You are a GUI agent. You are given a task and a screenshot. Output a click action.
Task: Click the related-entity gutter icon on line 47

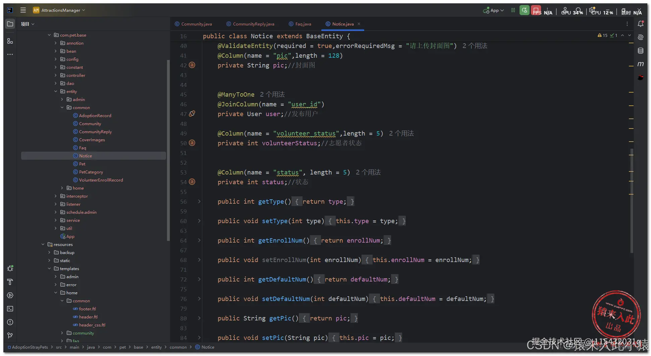tap(192, 114)
